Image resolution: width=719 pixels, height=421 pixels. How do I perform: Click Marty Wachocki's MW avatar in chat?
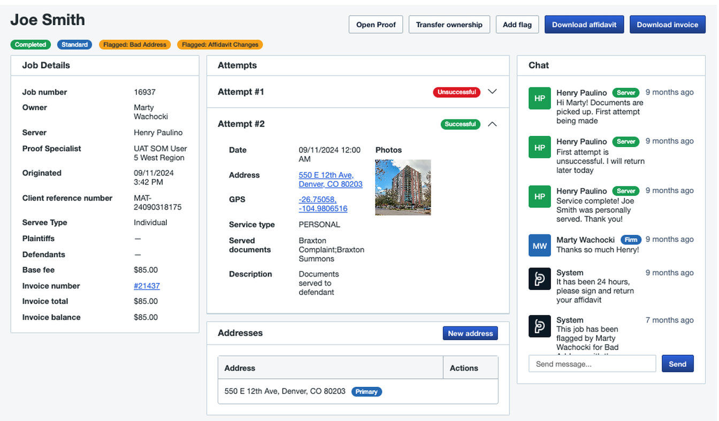(x=539, y=246)
